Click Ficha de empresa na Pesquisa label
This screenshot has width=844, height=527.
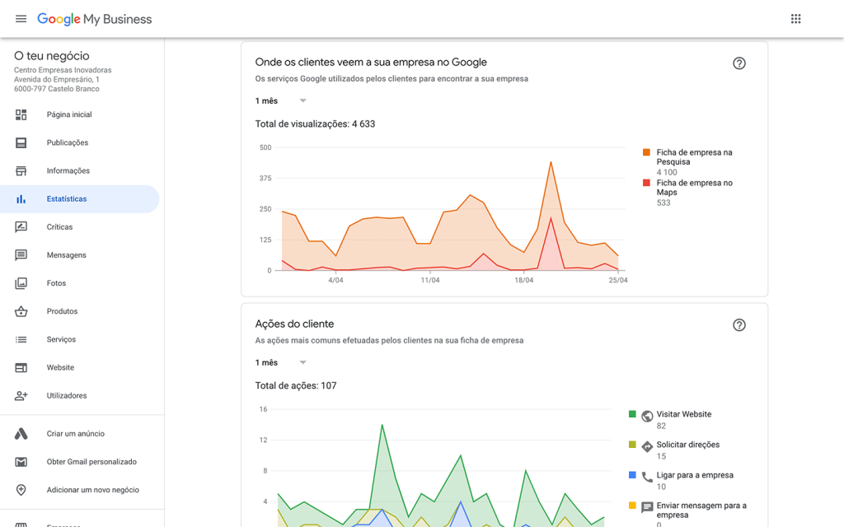(x=694, y=157)
